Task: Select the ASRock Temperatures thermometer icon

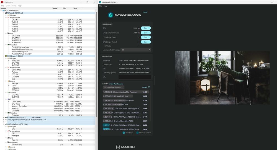Action: coord(8,17)
